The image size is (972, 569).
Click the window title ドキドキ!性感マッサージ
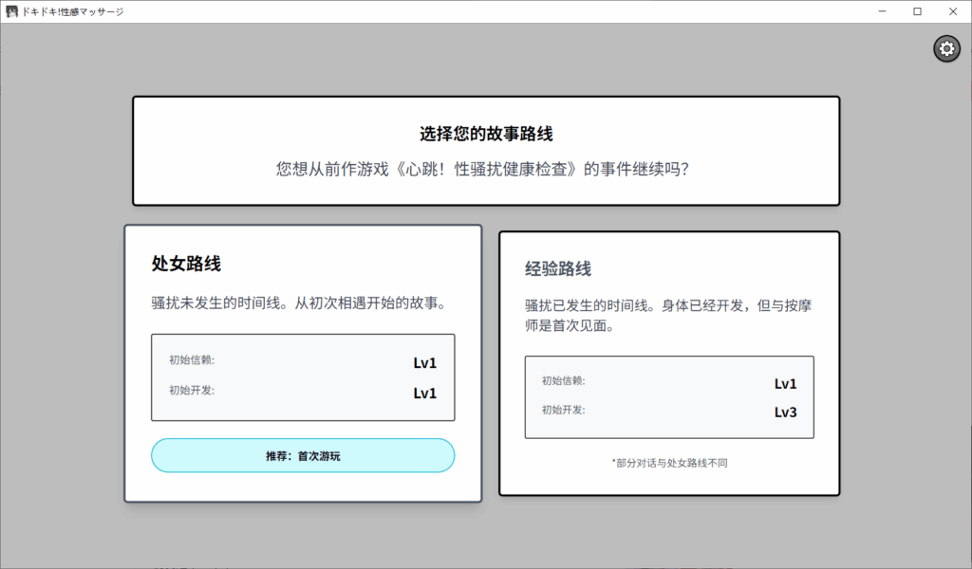click(72, 11)
